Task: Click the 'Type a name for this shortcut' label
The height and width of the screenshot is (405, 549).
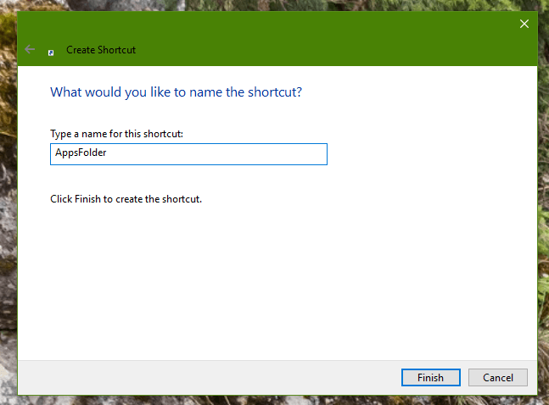Action: (116, 134)
